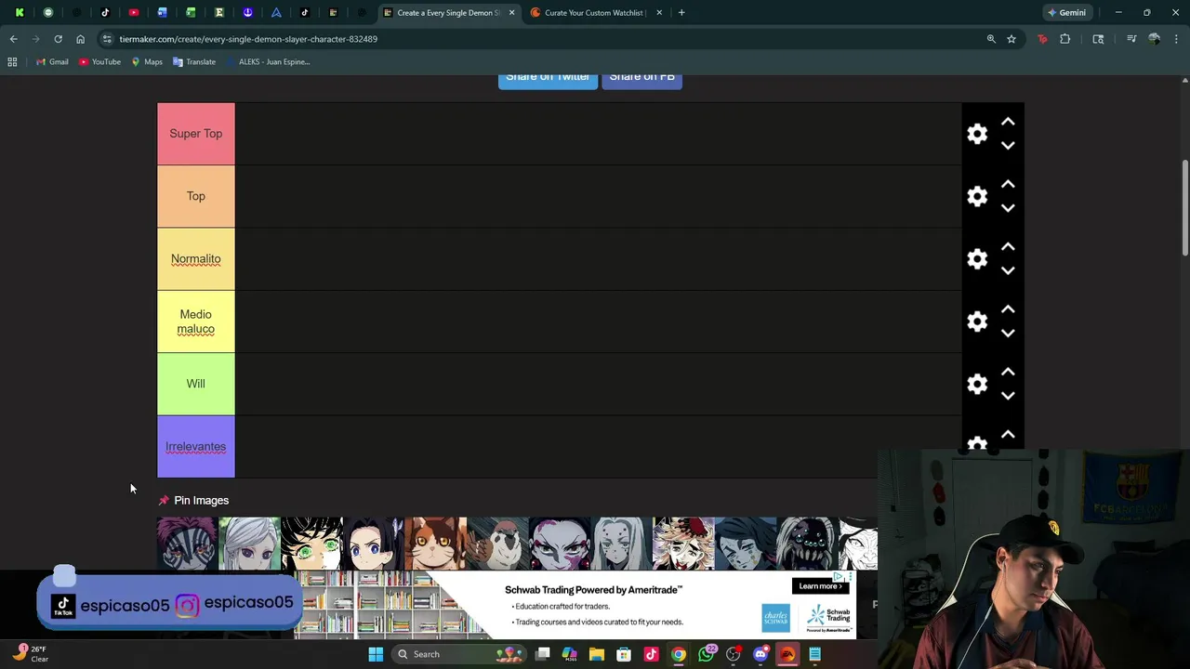Pick the white-haired demon with red dots
Viewport: 1190px width, 669px height.
point(621,544)
